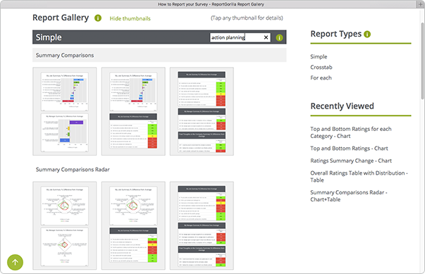The image size is (425, 274).
Task: Select the Simple report type
Action: tap(319, 56)
